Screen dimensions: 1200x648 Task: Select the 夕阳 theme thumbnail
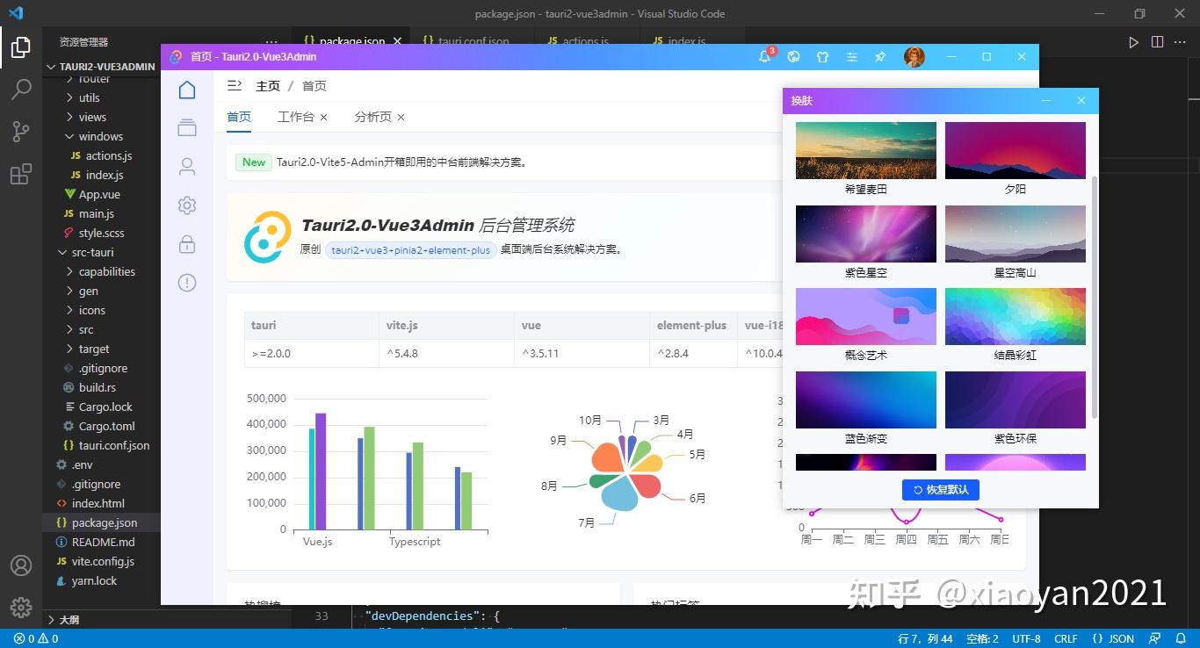(1015, 150)
